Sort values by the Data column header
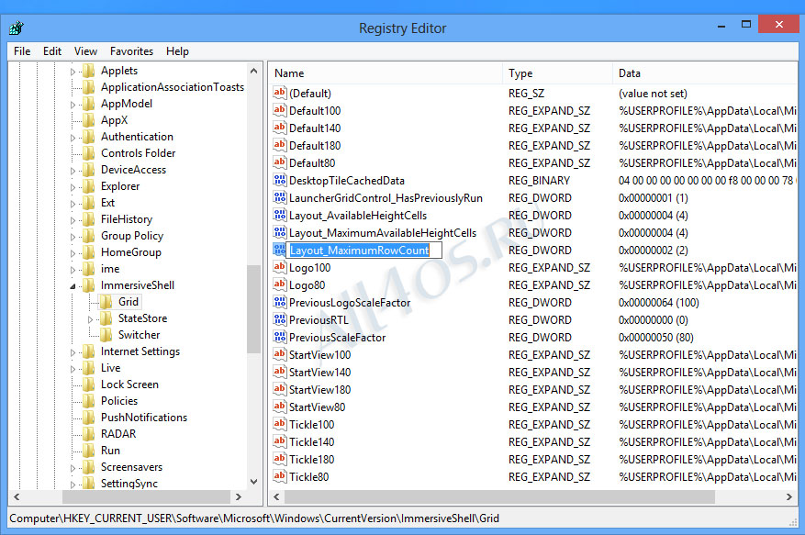 pyautogui.click(x=705, y=73)
